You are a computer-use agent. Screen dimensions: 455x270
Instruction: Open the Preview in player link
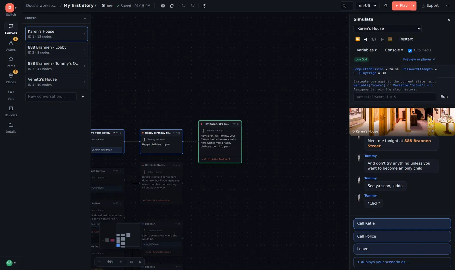[419, 59]
